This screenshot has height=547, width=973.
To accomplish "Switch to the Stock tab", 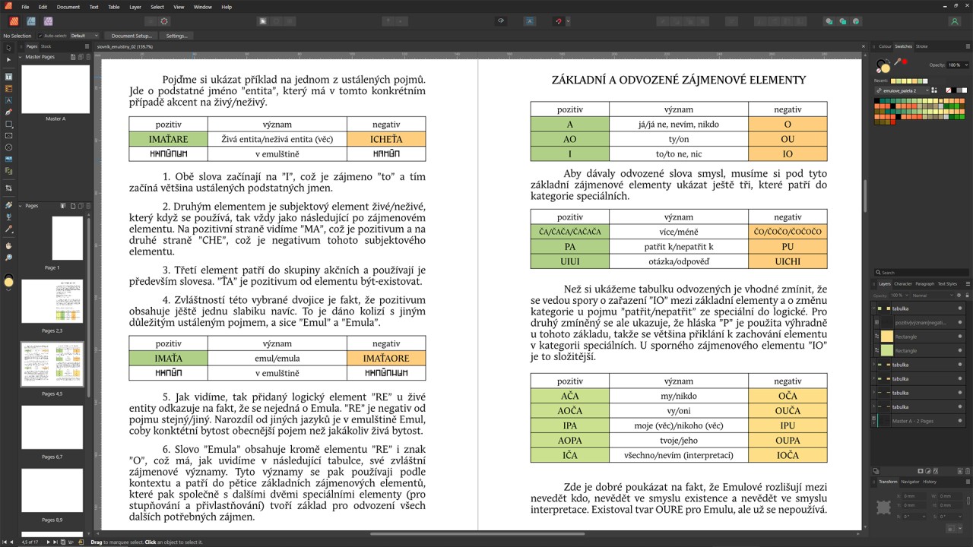I will [46, 46].
